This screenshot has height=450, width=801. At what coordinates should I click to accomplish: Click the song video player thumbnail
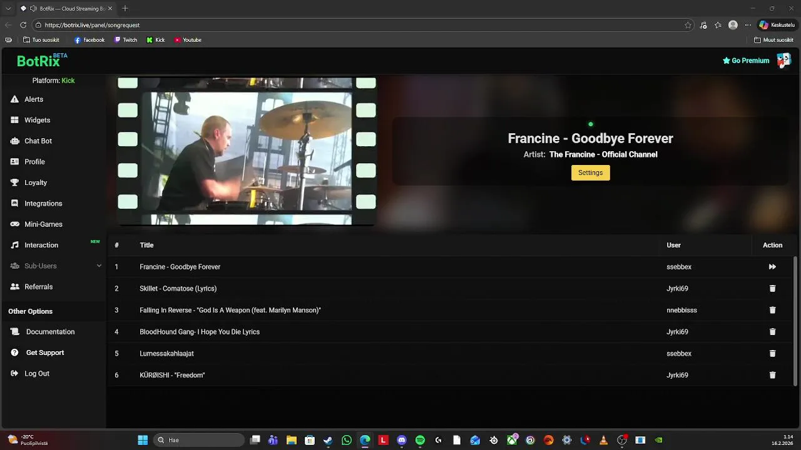point(247,151)
